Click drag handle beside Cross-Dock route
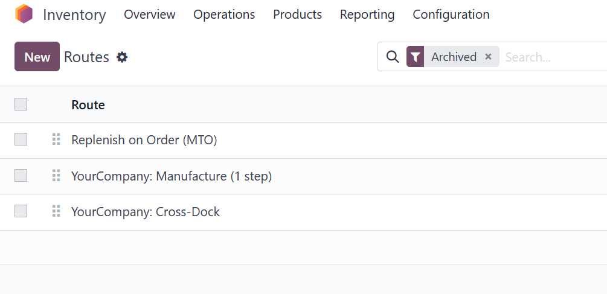The height and width of the screenshot is (294, 607). click(x=56, y=211)
